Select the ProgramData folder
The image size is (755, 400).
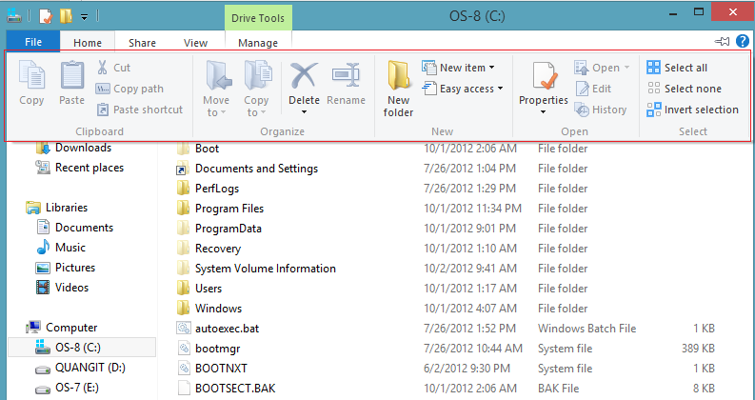[219, 229]
